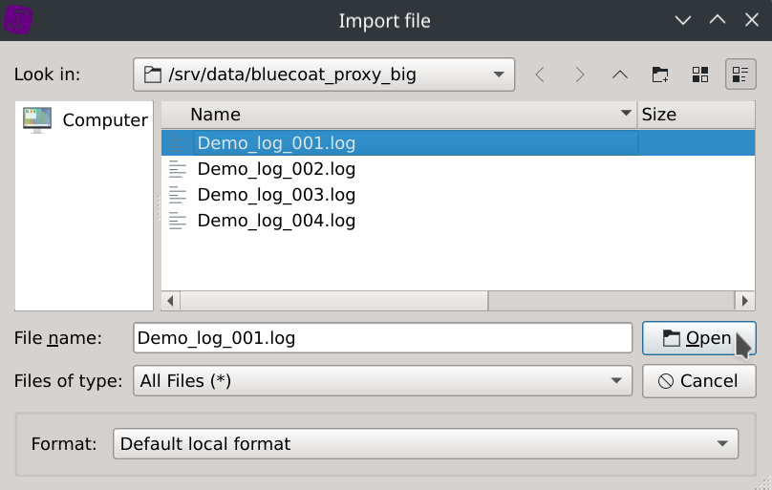This screenshot has height=490, width=772.
Task: Create a new folder icon
Action: click(x=660, y=75)
